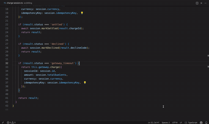Click the await keyword on line 28
The height and width of the screenshot is (124, 209).
[x=25, y=48]
